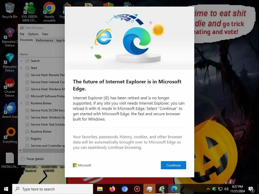
Task: Open the Options menu in Task Manager
Action: click(x=33, y=34)
